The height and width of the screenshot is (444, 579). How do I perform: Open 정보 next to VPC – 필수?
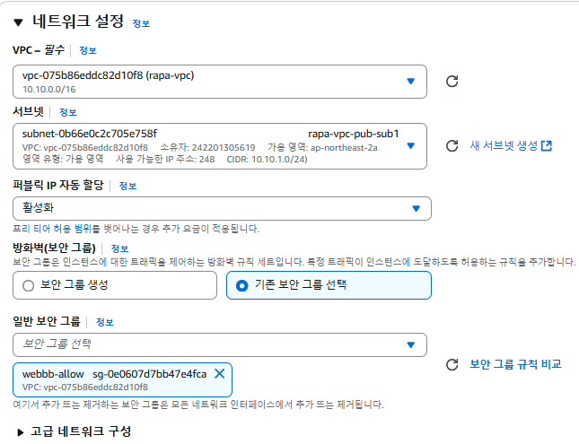pyautogui.click(x=88, y=50)
